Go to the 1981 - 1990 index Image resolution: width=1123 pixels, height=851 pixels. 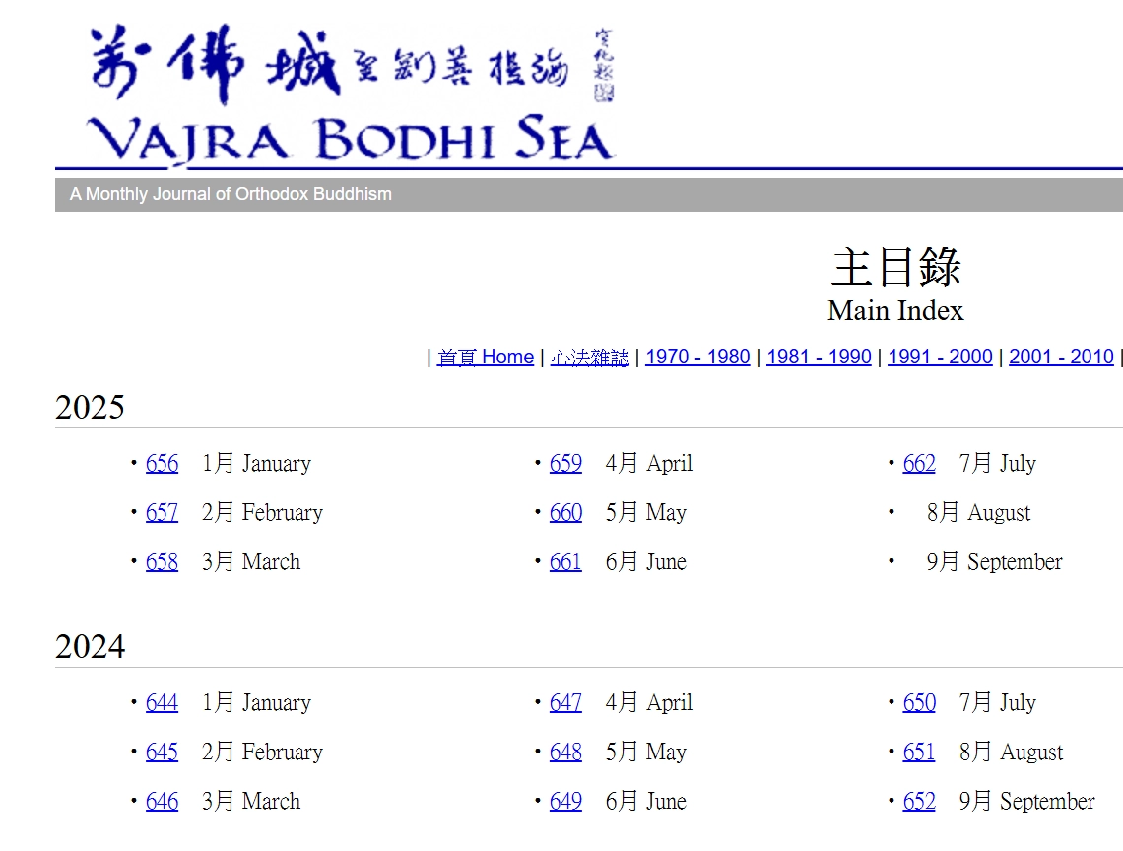tap(819, 358)
